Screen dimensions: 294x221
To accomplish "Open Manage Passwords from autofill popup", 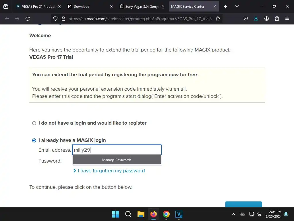I will [x=117, y=160].
